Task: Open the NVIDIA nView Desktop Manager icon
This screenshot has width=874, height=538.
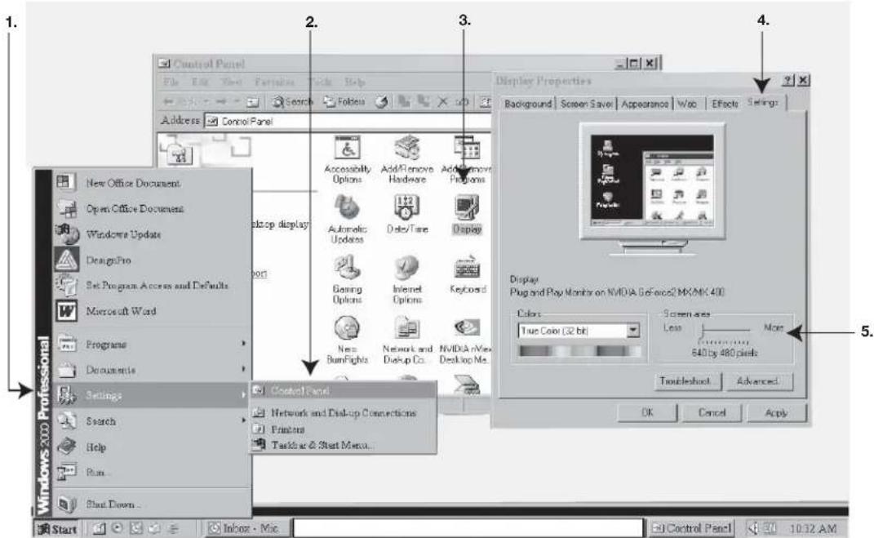Action: (x=465, y=340)
